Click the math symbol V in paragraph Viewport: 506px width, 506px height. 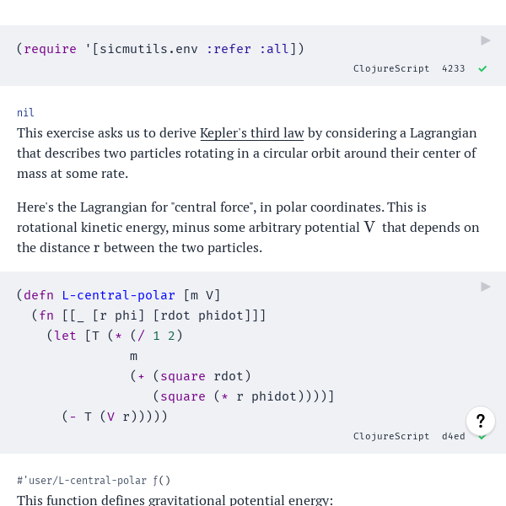[x=369, y=227]
